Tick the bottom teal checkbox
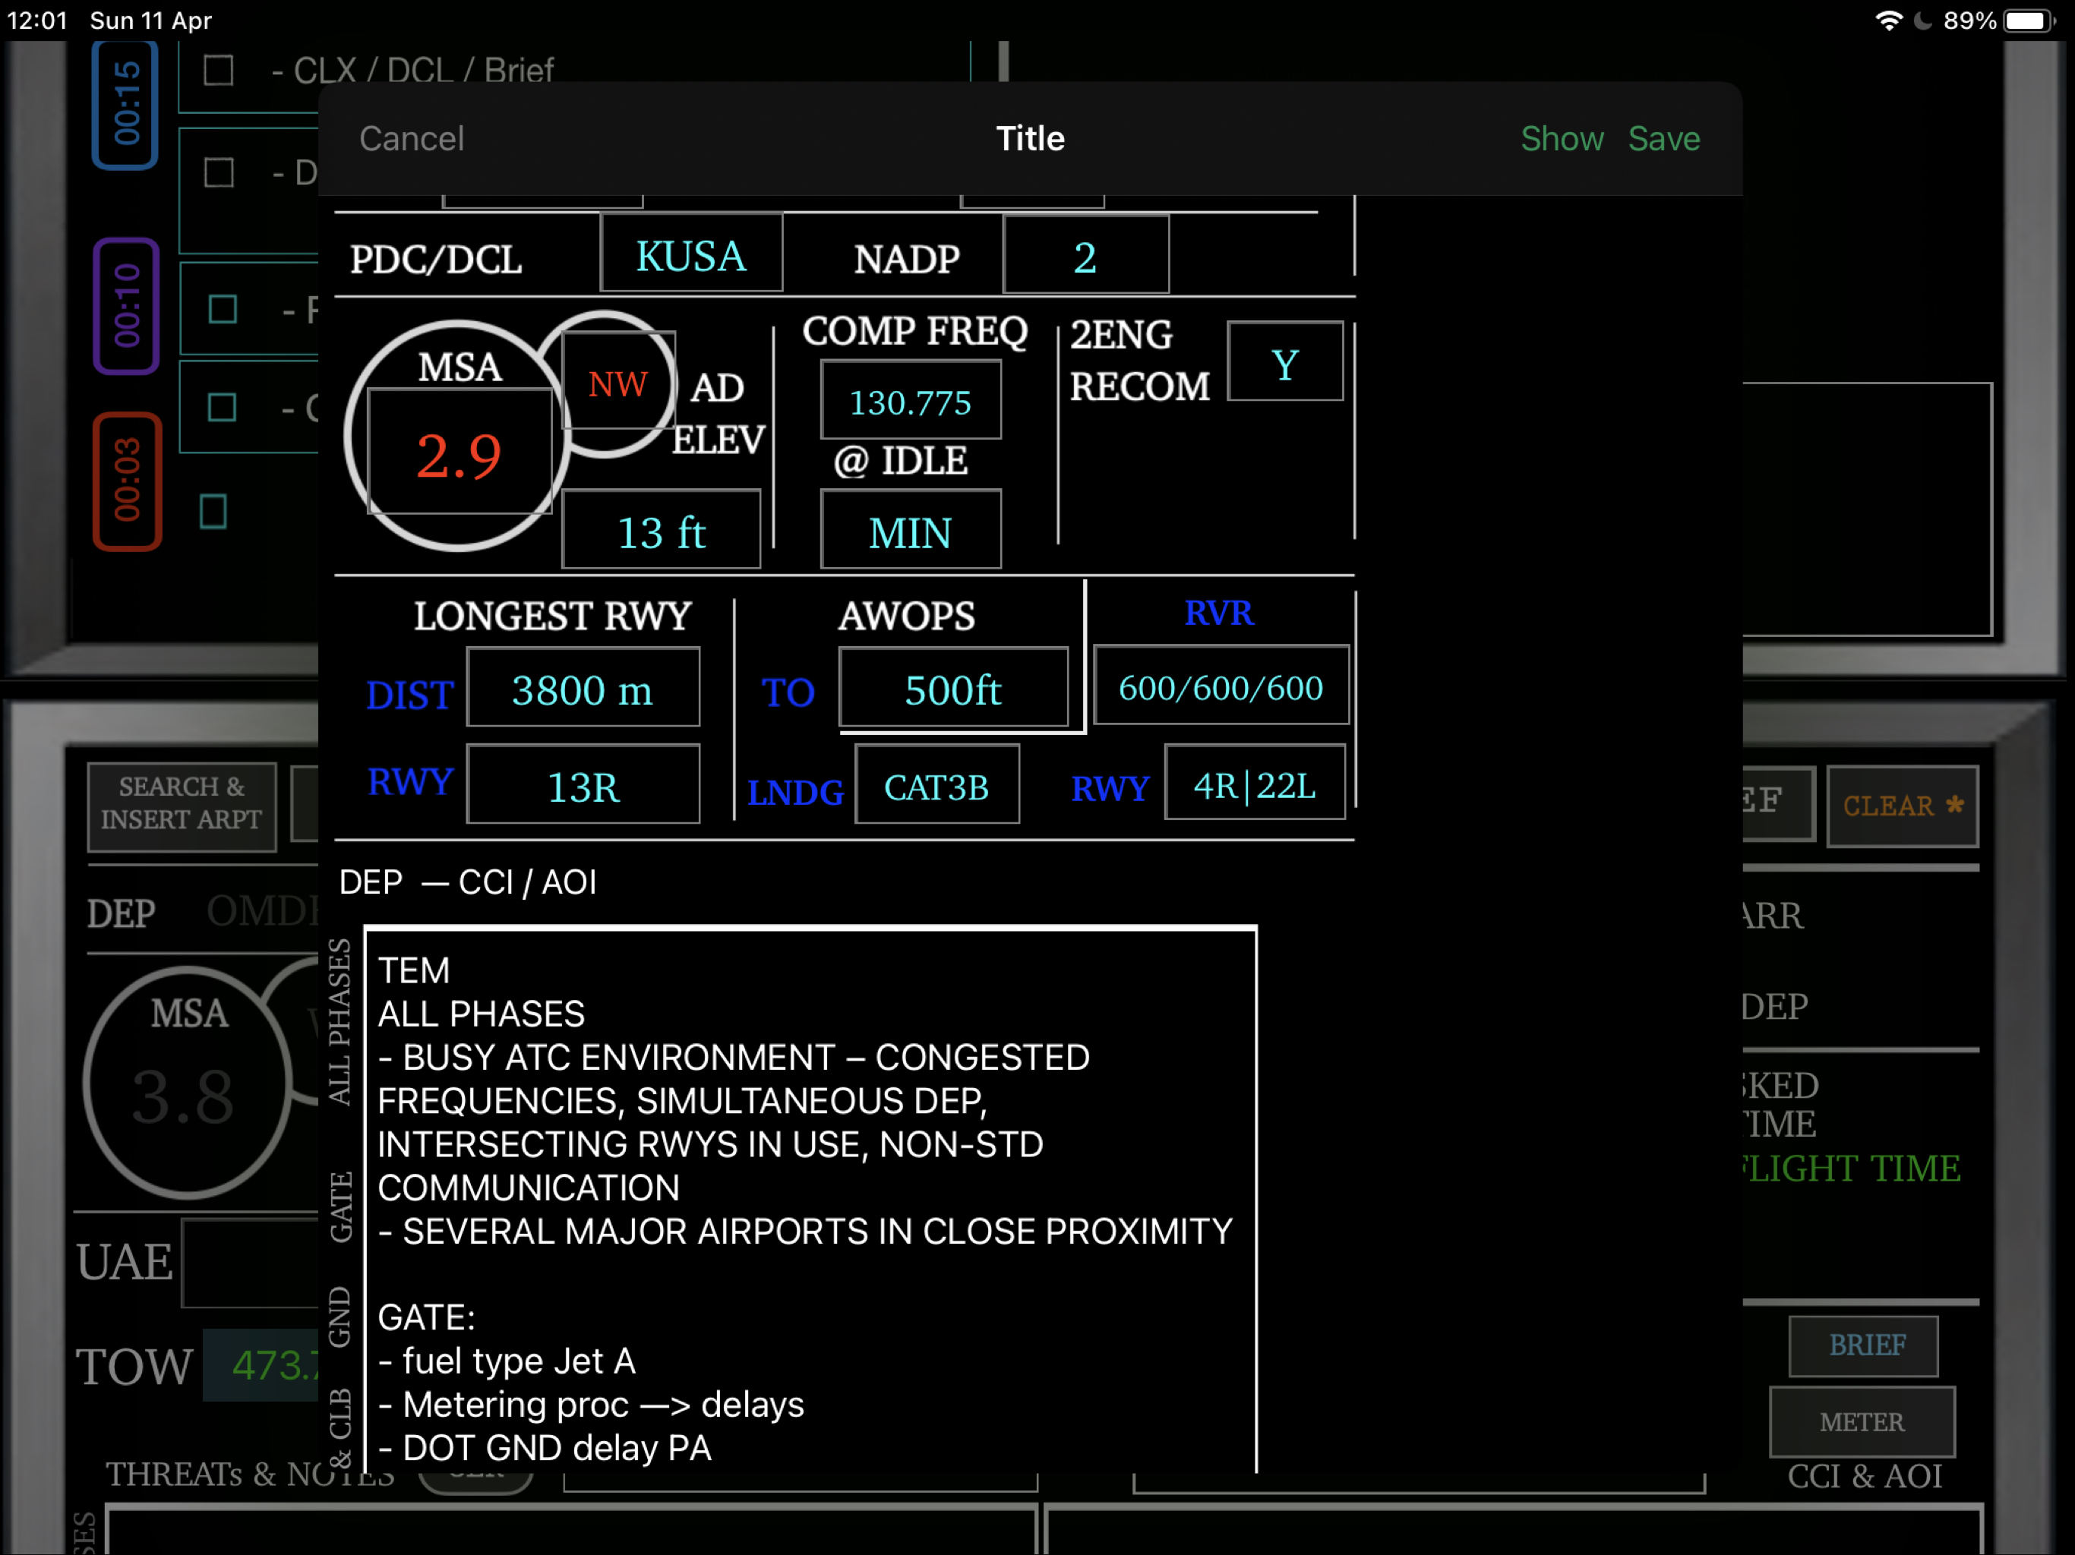The width and height of the screenshot is (2075, 1555). point(214,511)
